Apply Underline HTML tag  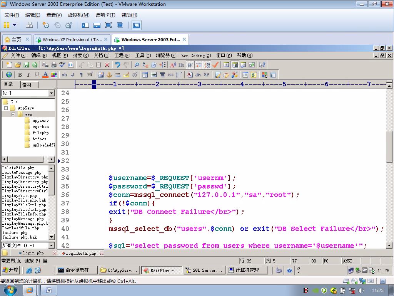click(x=37, y=75)
